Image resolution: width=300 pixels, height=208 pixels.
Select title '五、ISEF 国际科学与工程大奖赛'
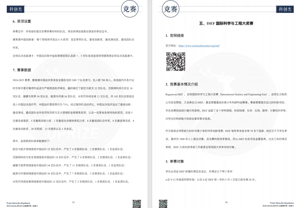pos(226,23)
